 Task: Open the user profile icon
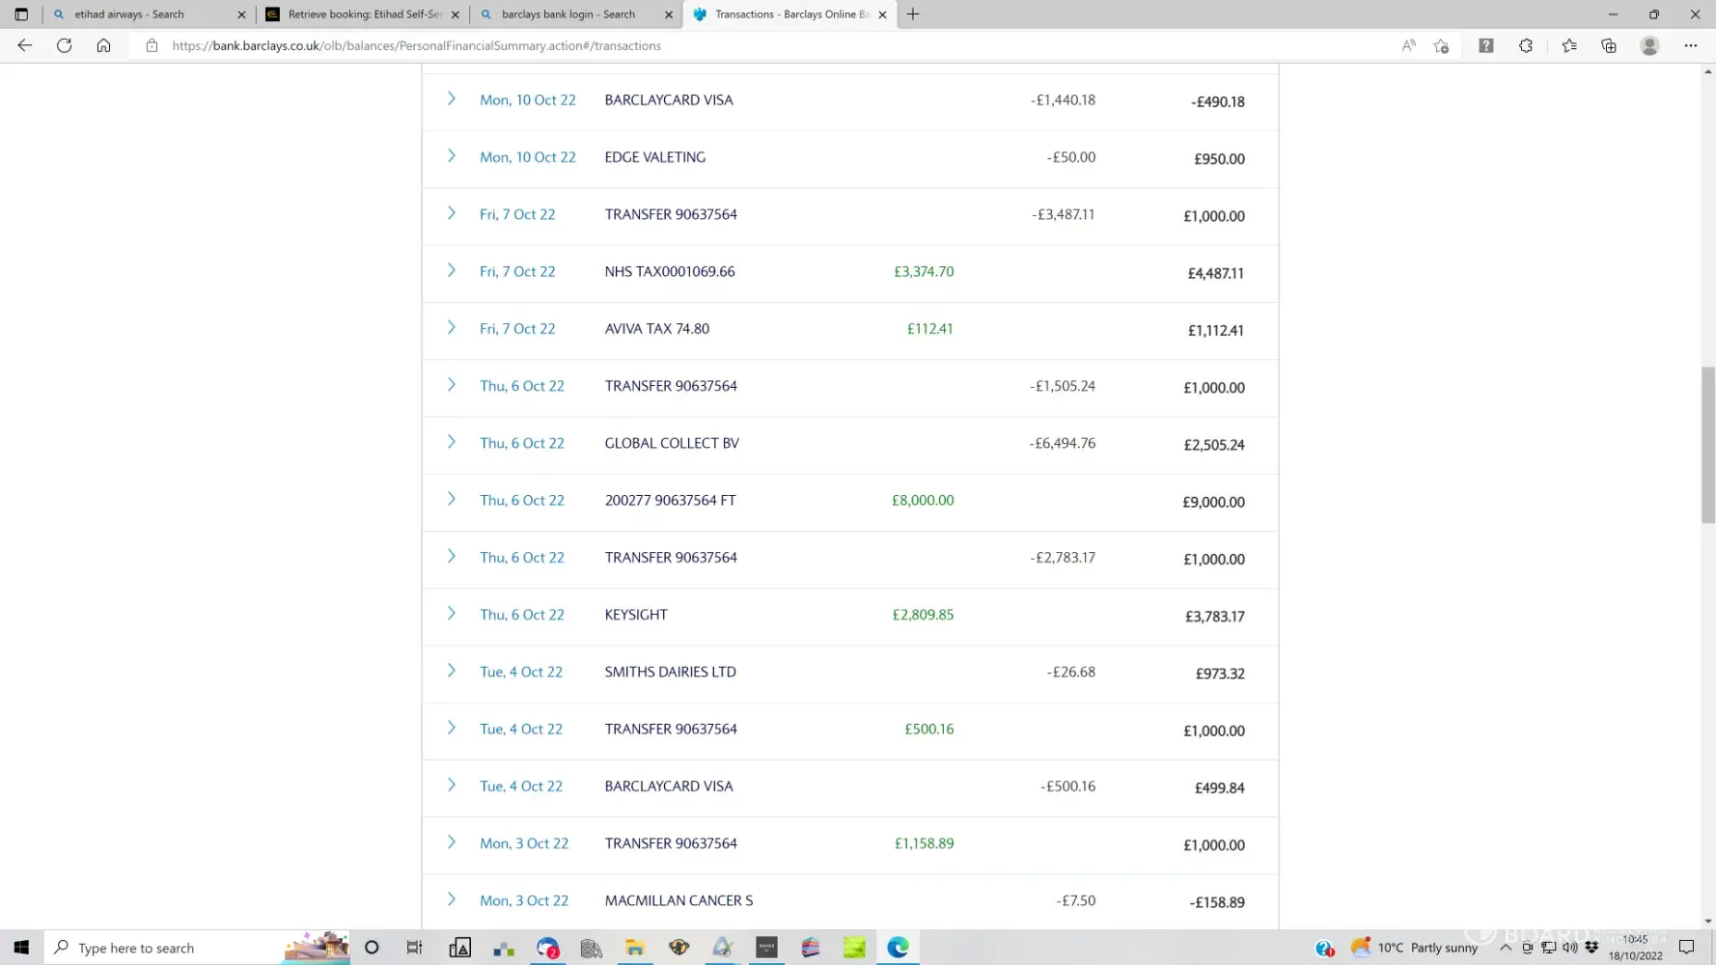(1649, 45)
